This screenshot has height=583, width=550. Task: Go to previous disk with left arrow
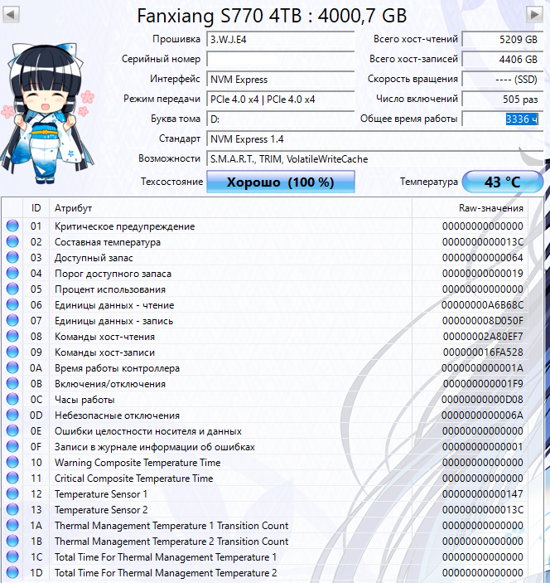(11, 15)
